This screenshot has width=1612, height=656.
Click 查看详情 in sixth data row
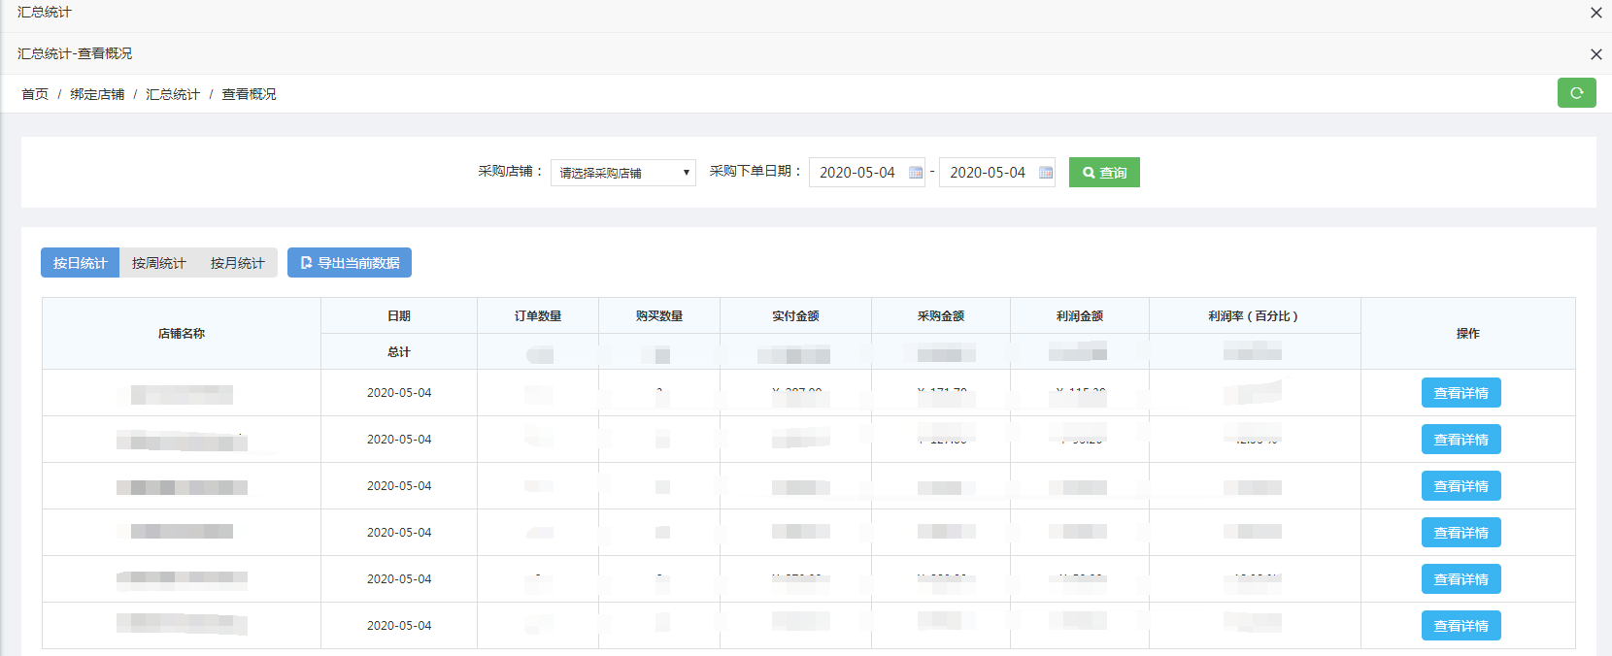click(1461, 626)
